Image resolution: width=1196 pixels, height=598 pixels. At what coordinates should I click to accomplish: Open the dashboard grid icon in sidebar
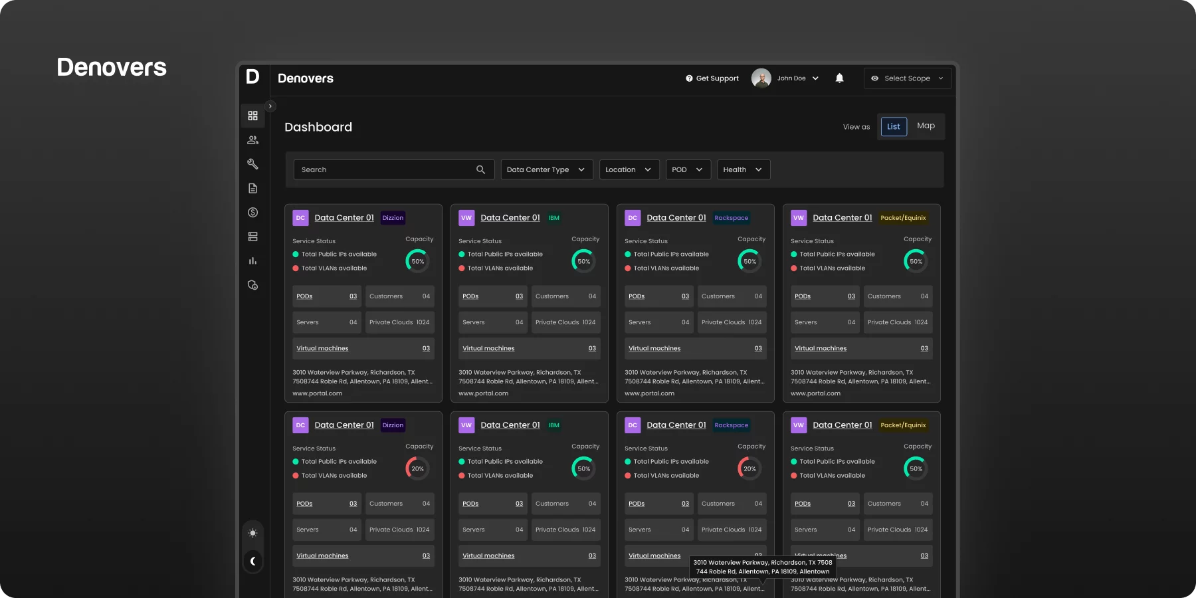click(252, 116)
